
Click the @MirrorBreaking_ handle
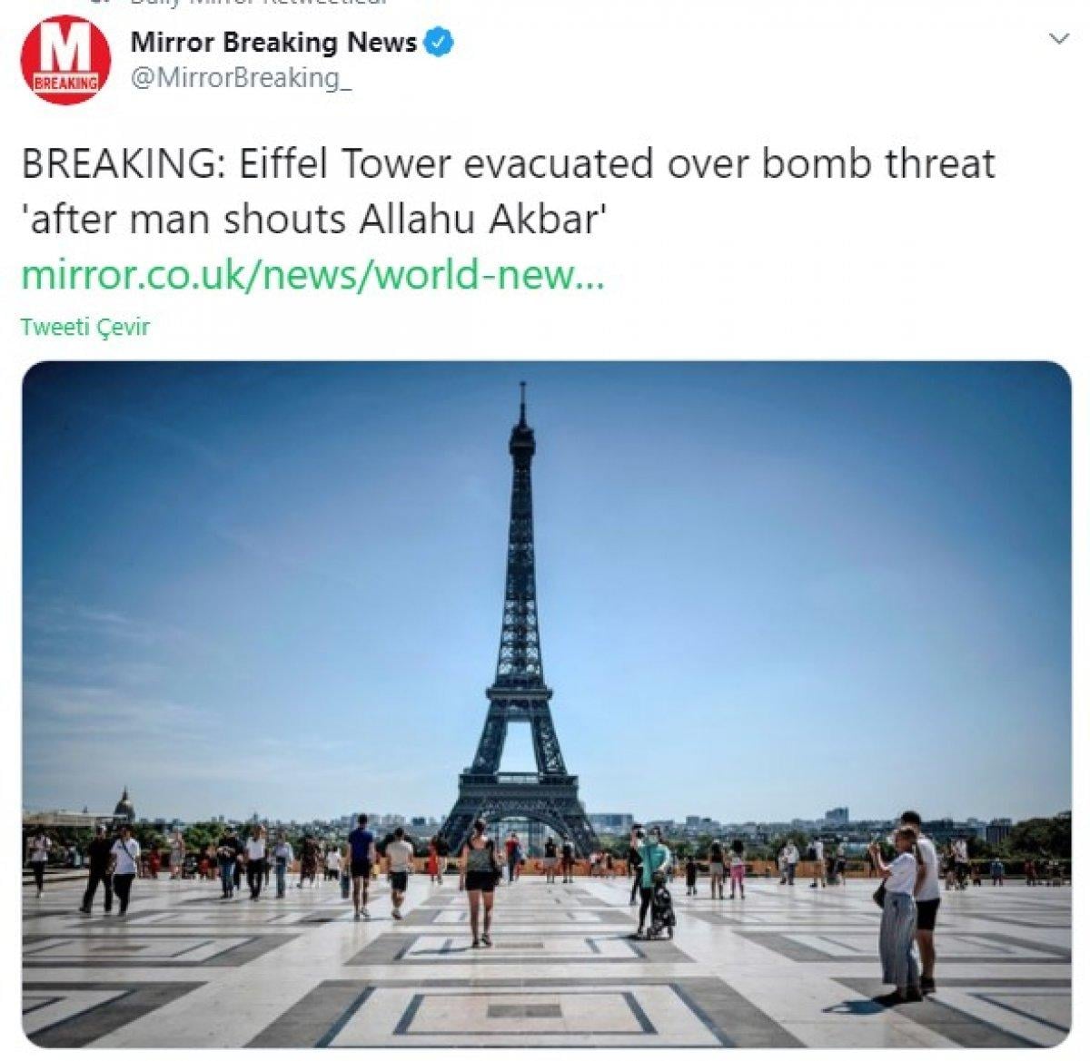[242, 79]
